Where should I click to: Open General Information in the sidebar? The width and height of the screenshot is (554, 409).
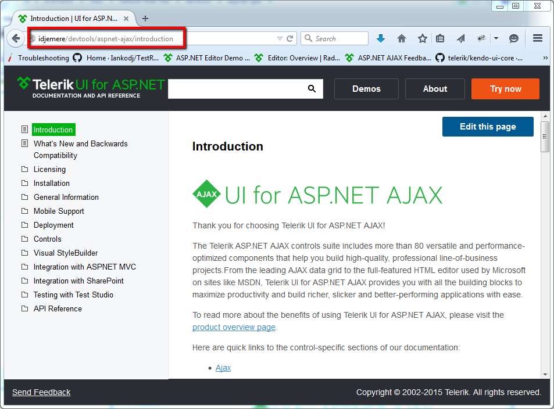coord(66,197)
